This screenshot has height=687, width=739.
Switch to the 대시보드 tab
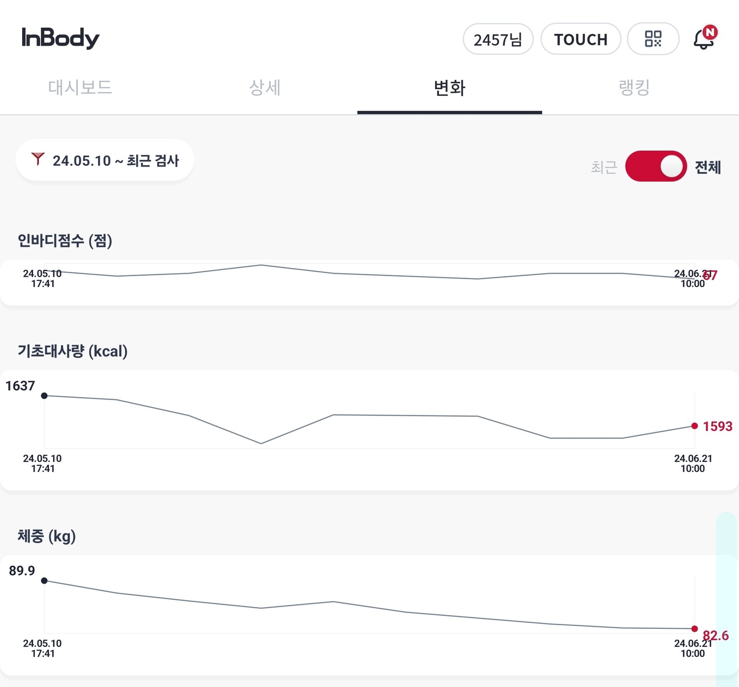tap(80, 88)
